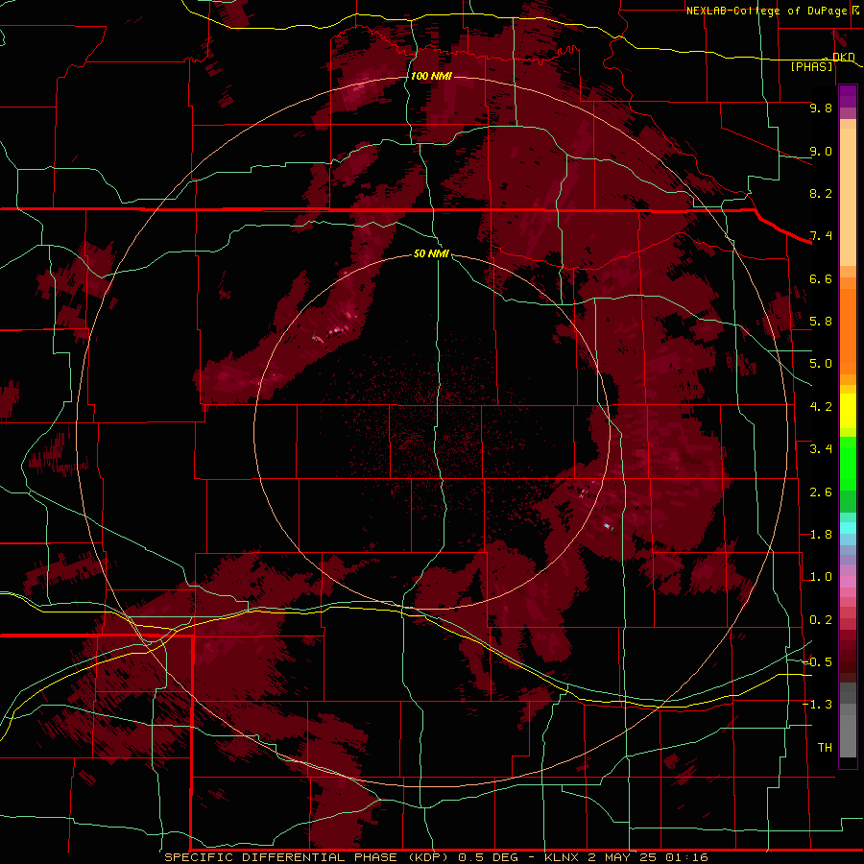Image resolution: width=864 pixels, height=864 pixels.
Task: Click the TH threshold label on scale
Action: [x=825, y=748]
